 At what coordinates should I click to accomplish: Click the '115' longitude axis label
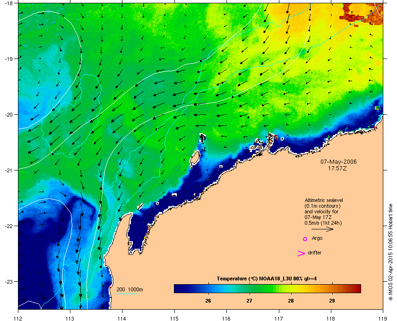point(174,319)
